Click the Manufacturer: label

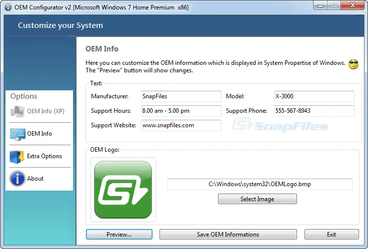[x=109, y=96]
